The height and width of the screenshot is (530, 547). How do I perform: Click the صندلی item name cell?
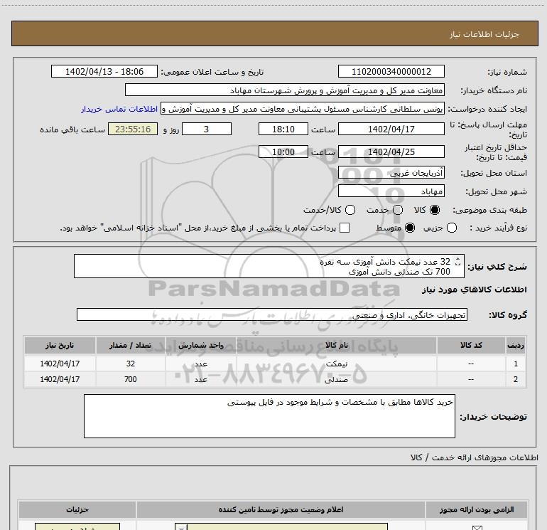[x=337, y=379]
